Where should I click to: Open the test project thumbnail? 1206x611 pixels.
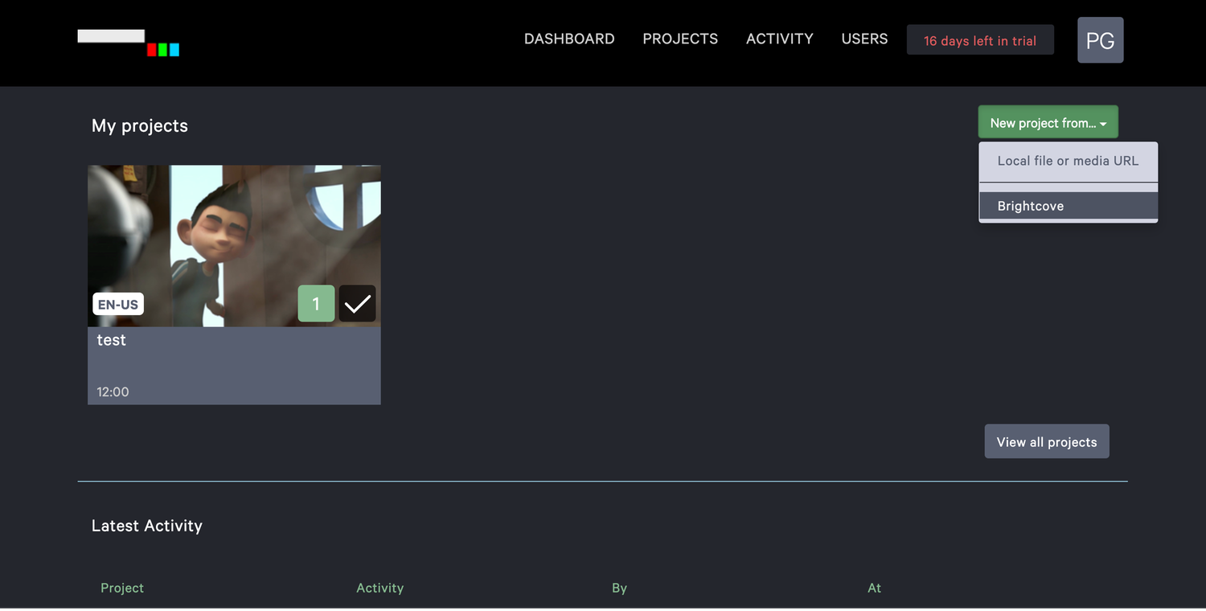(x=233, y=233)
